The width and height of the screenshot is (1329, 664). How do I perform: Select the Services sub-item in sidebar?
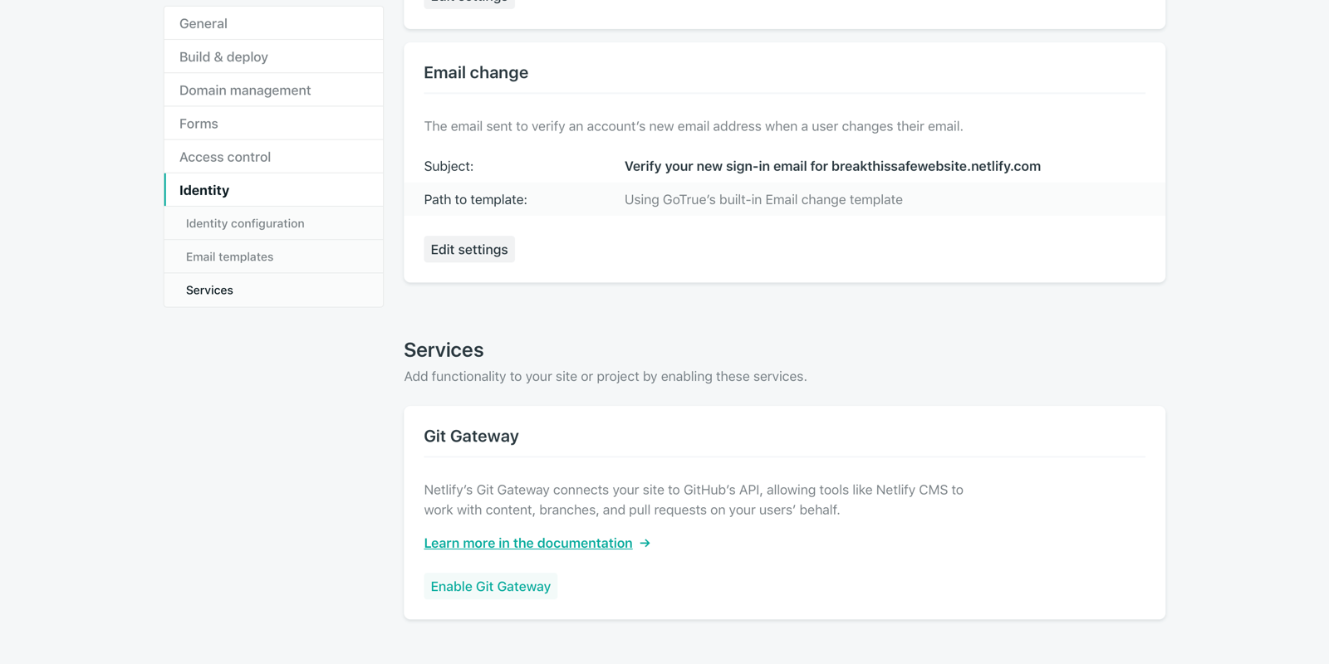(x=209, y=290)
